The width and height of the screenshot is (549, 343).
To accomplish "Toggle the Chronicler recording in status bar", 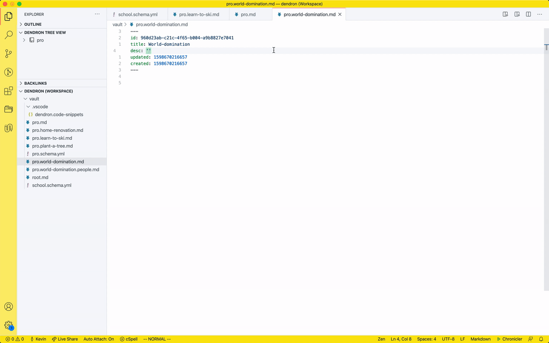I will pos(509,339).
